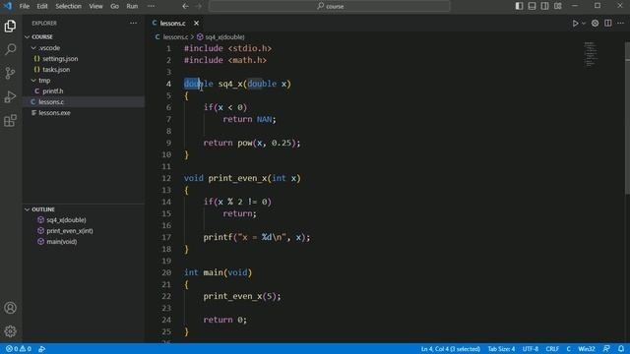This screenshot has height=354, width=630.
Task: Open the dropdown next to the Run button
Action: coord(584,24)
